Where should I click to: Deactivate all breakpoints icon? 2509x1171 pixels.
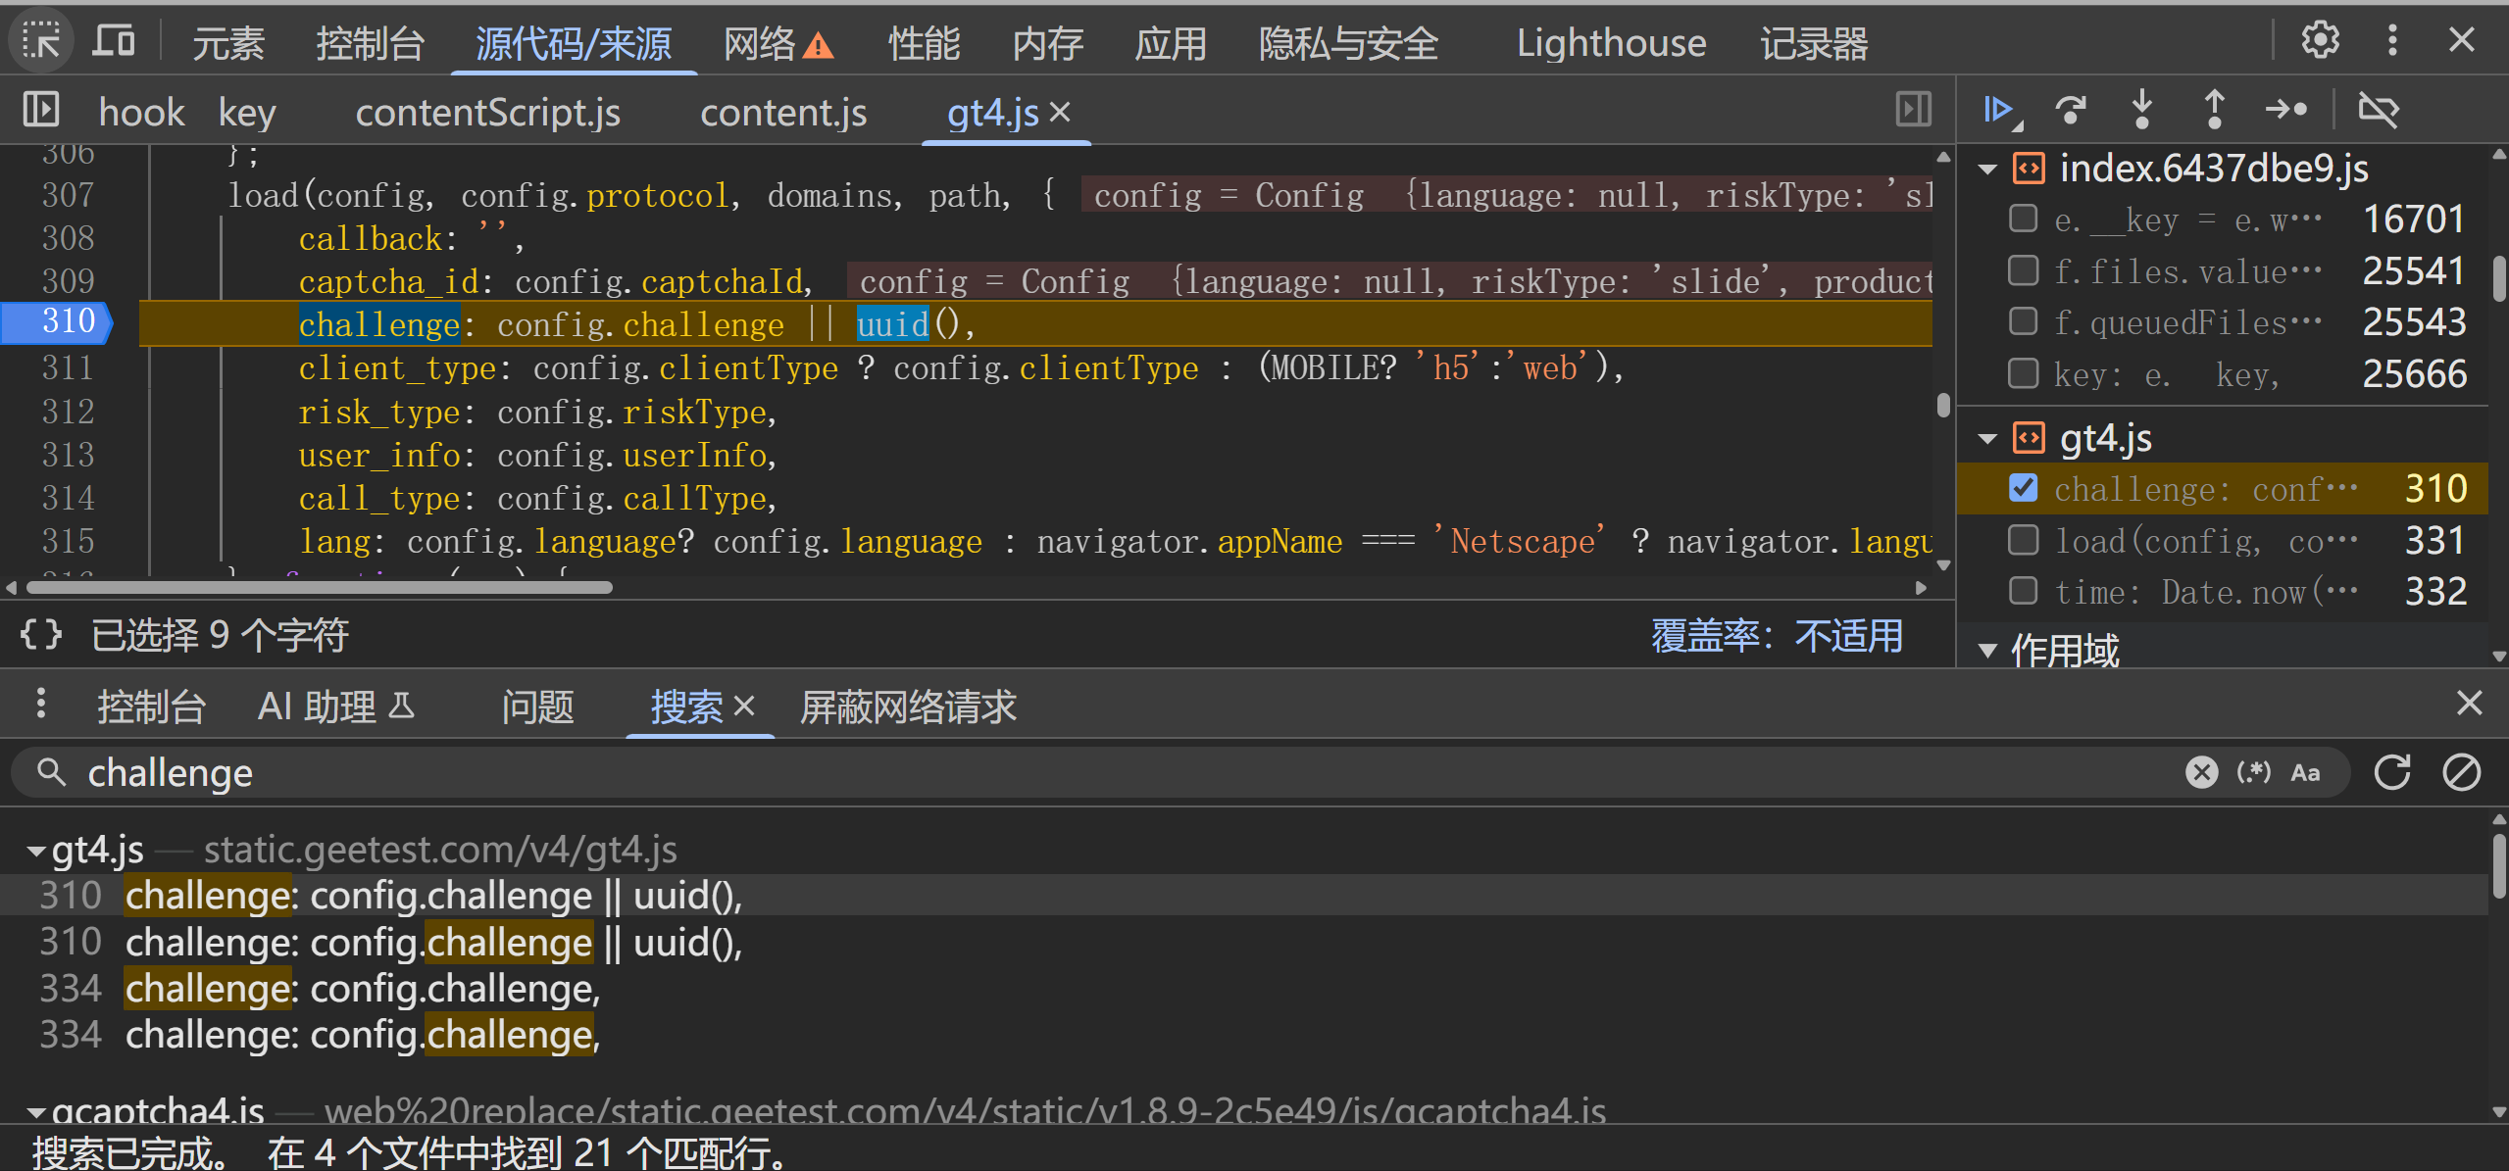coord(2378,110)
